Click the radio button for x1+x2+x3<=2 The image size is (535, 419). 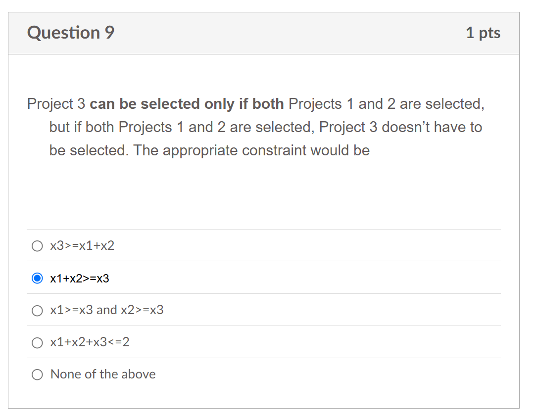[37, 342]
